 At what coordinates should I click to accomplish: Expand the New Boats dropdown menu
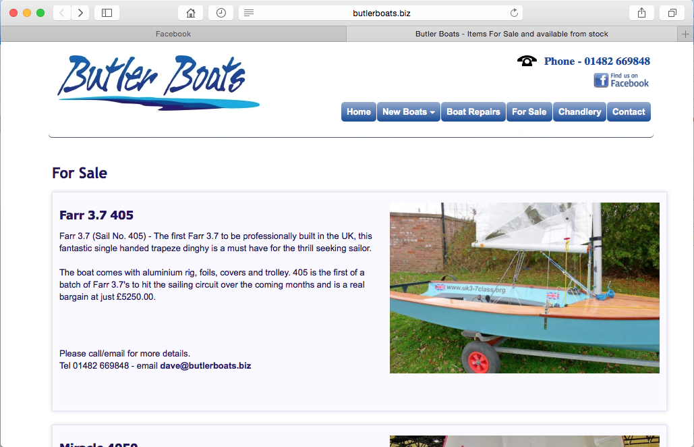409,111
